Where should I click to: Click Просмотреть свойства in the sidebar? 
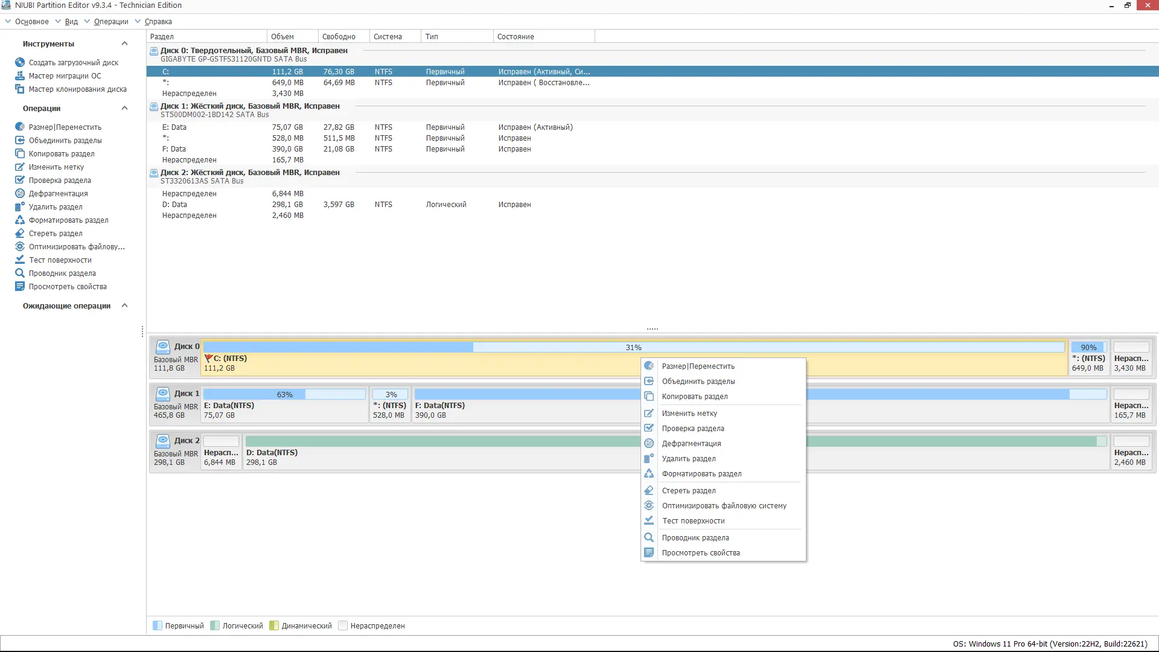click(x=68, y=286)
